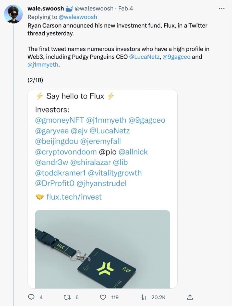Like the tweet with heart icon

click(x=103, y=297)
